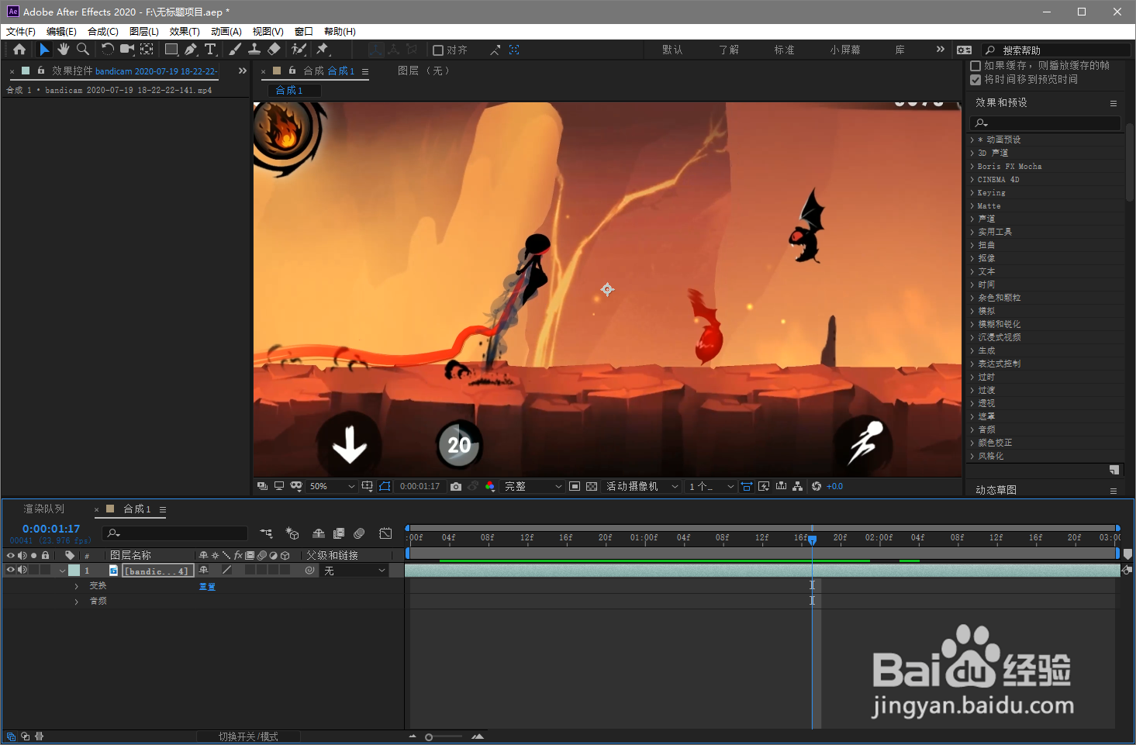The image size is (1136, 745).
Task: Click the reset exposure icon
Action: pos(817,486)
